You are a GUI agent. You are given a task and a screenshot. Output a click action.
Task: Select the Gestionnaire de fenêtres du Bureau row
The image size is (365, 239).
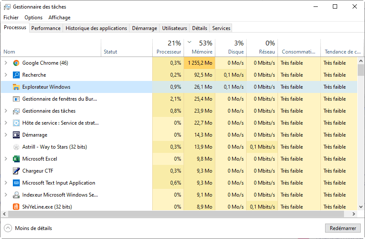click(60, 99)
